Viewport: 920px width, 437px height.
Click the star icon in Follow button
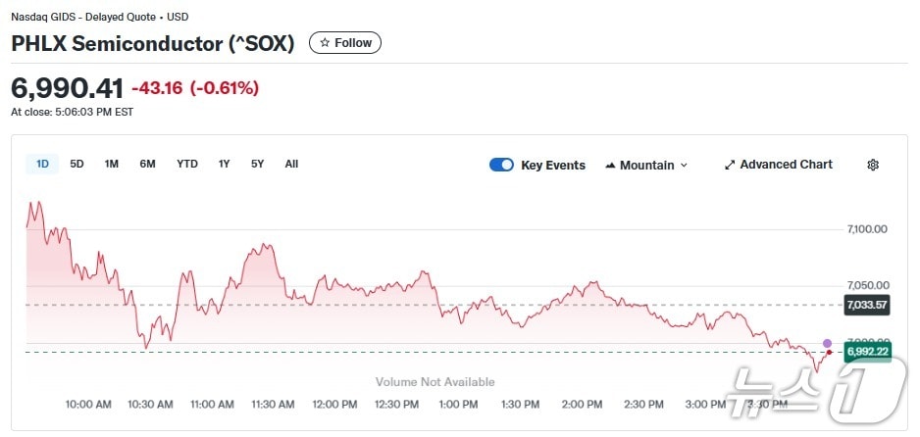tap(326, 43)
